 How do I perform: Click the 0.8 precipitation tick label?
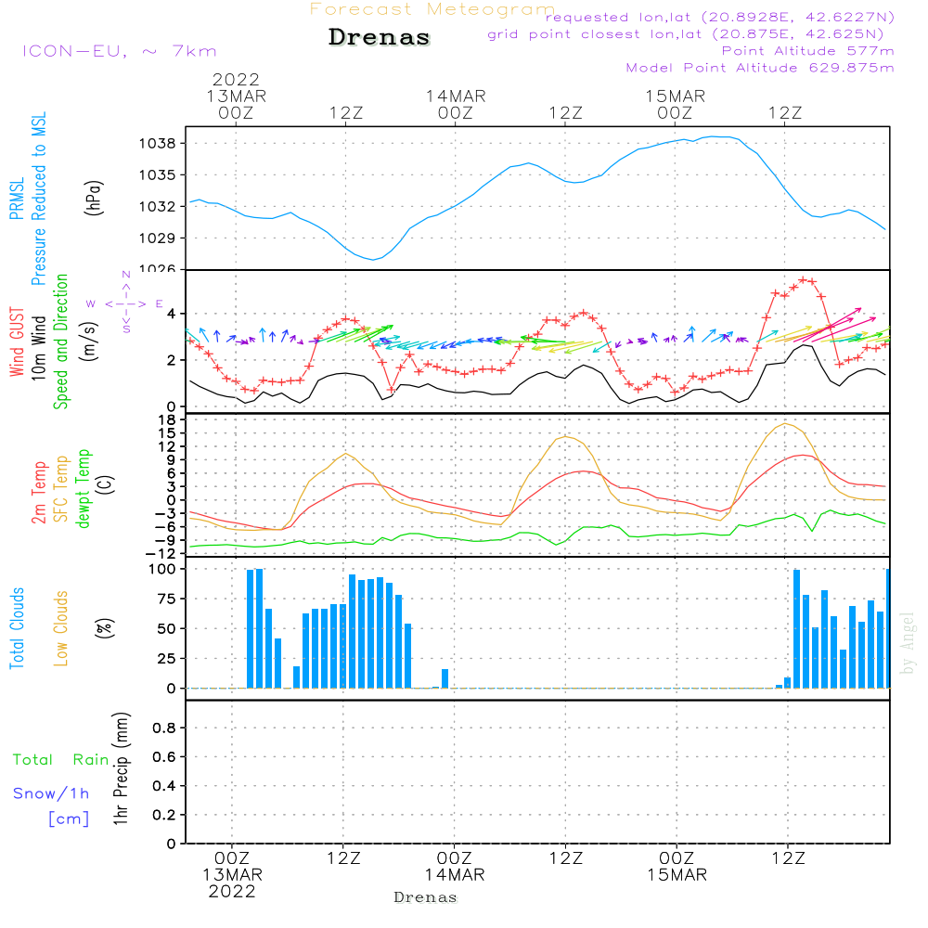point(164,728)
